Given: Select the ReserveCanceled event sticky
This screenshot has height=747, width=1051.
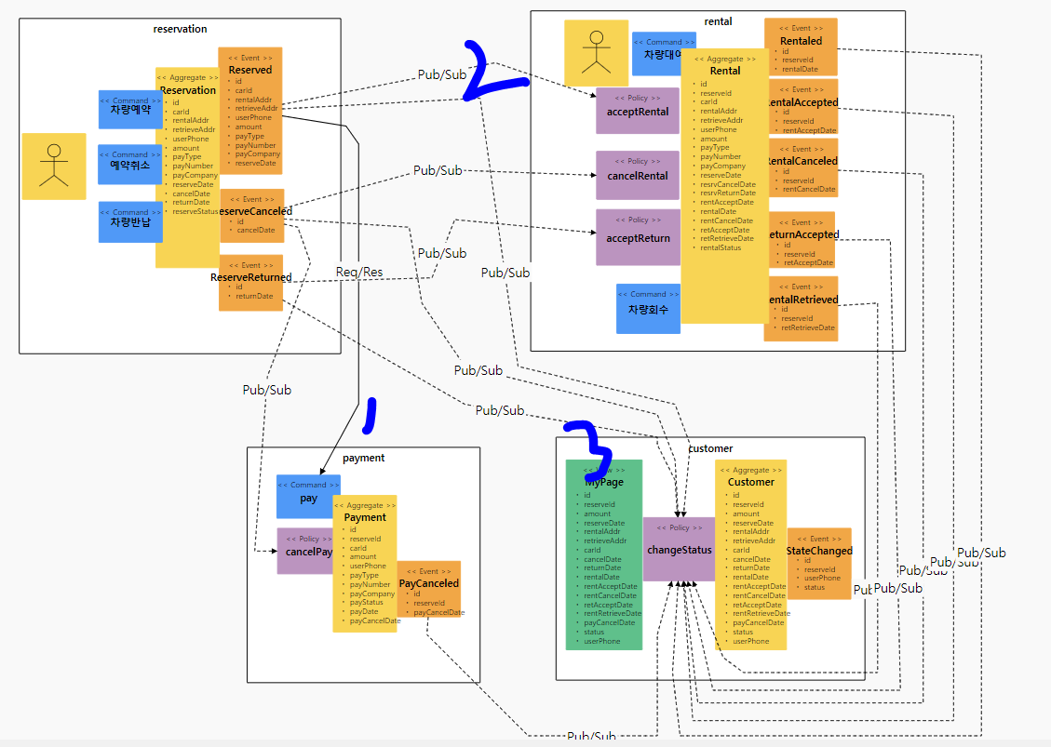Looking at the screenshot, I should [252, 216].
